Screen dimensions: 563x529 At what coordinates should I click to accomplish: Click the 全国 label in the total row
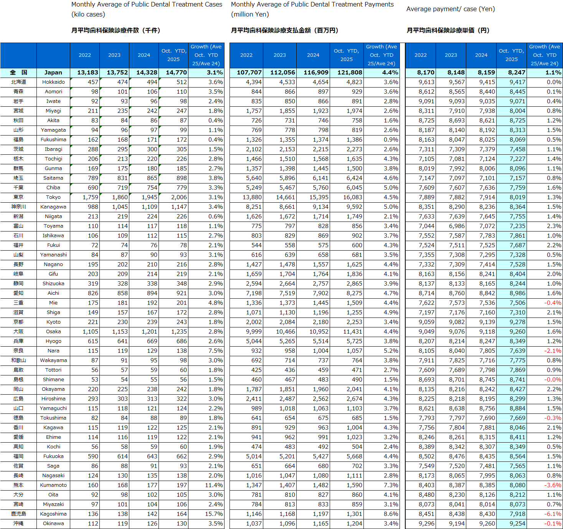pyautogui.click(x=18, y=73)
